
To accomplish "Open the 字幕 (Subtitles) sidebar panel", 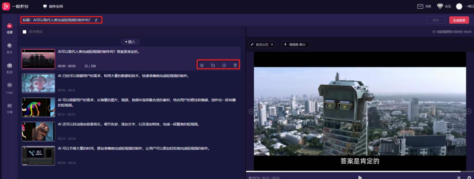I will (x=10, y=108).
